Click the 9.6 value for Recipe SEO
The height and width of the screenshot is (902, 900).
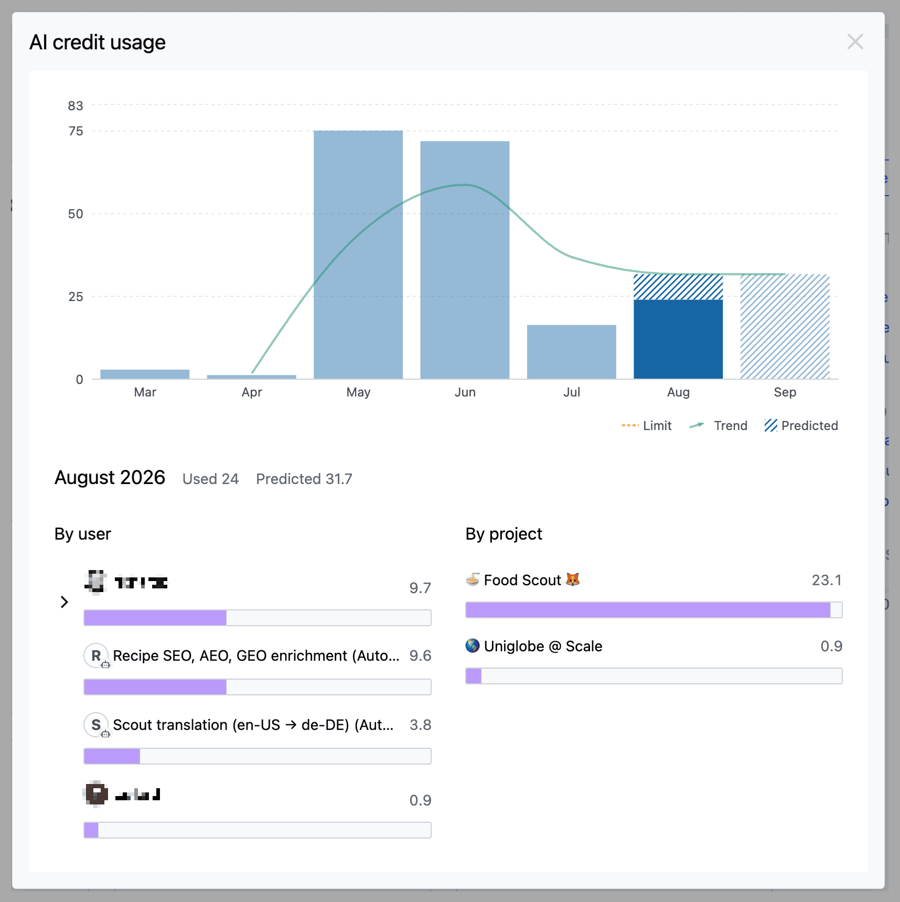point(420,656)
